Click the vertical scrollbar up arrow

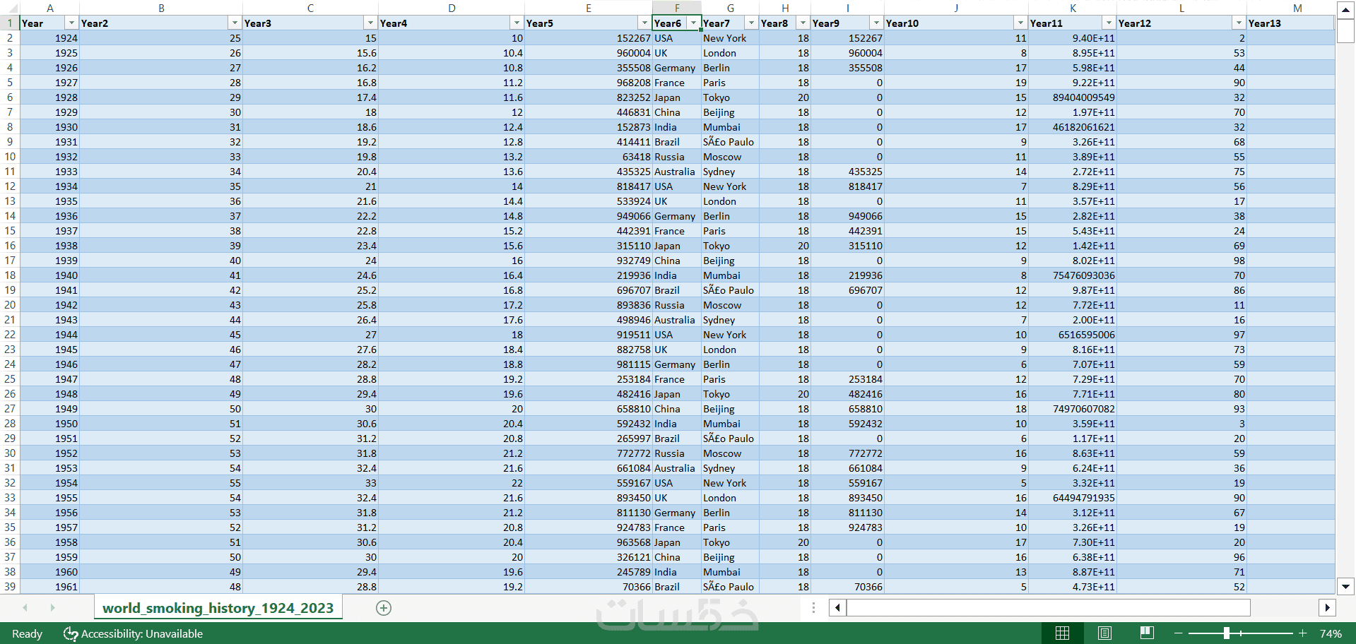1345,9
